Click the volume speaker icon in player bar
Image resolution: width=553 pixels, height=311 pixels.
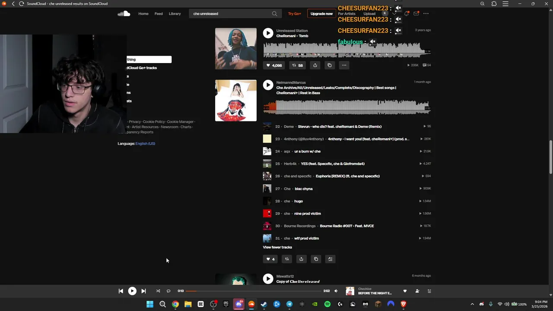pyautogui.click(x=336, y=291)
